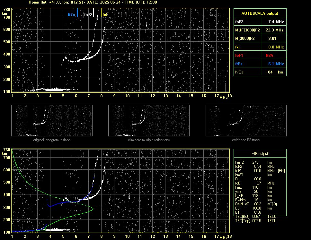This screenshot has width=311, height=240.
Task: Click the h'Es row label
Action: (x=239, y=72)
